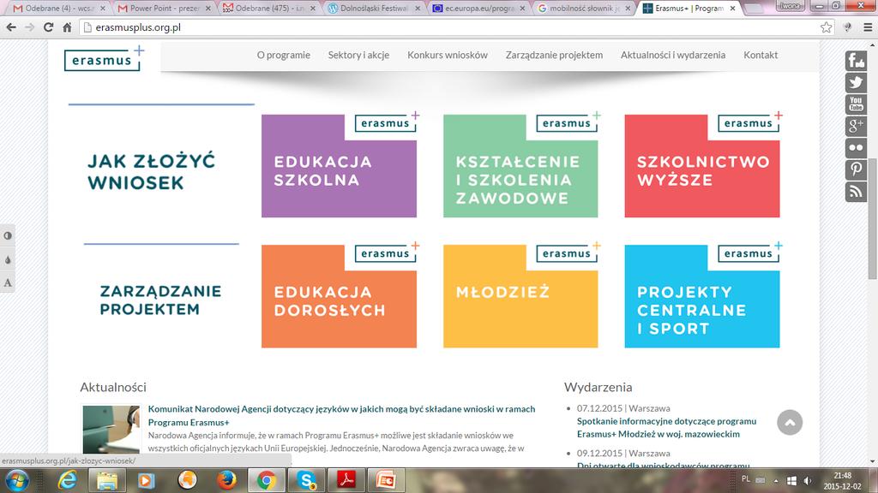This screenshot has width=878, height=493.
Task: Open 'Sektory i akcje' navigation menu
Action: coord(358,55)
